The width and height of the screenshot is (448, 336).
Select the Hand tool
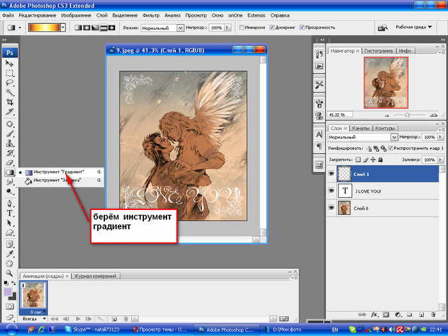pyautogui.click(x=10, y=263)
